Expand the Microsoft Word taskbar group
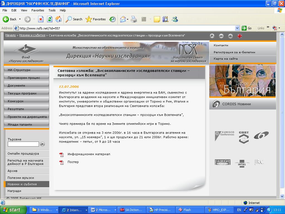285x214 pixels. tap(115, 210)
